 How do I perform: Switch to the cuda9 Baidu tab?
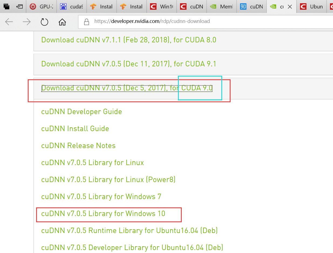click(72, 6)
